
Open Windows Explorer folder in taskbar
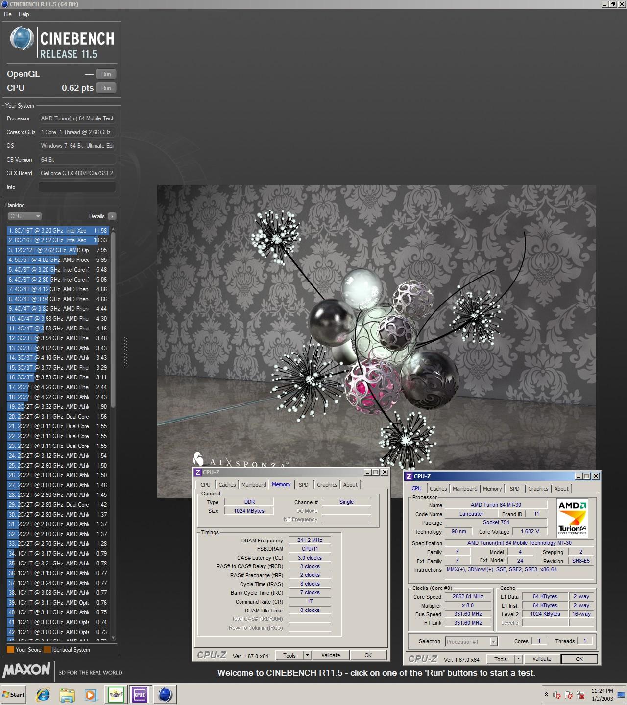coord(67,694)
